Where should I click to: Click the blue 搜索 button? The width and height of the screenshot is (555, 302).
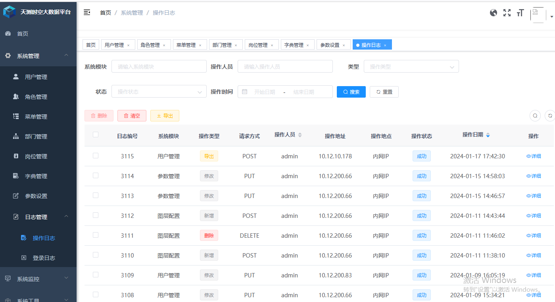(351, 92)
